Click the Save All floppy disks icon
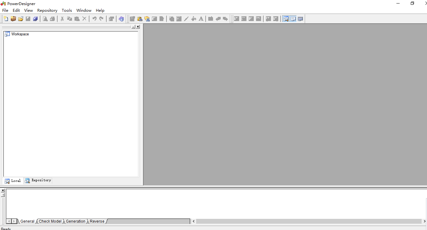Image resolution: width=427 pixels, height=230 pixels. pos(35,19)
